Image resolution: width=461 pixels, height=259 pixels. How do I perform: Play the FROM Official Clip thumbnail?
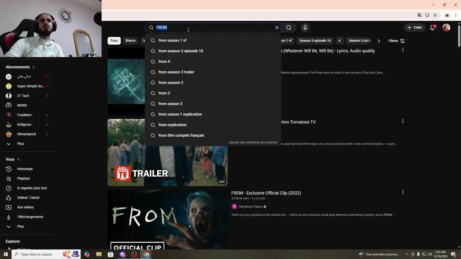point(167,220)
